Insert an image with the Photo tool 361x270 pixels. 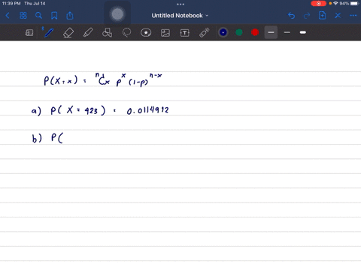(165, 33)
